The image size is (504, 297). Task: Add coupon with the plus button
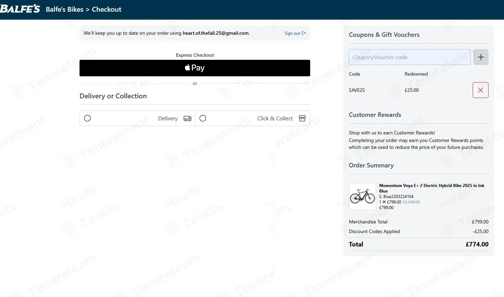point(481,57)
